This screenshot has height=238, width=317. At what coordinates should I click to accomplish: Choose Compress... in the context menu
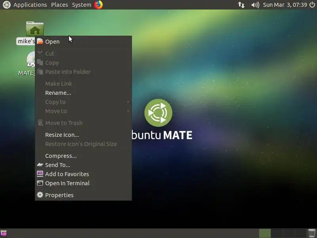pos(83,156)
